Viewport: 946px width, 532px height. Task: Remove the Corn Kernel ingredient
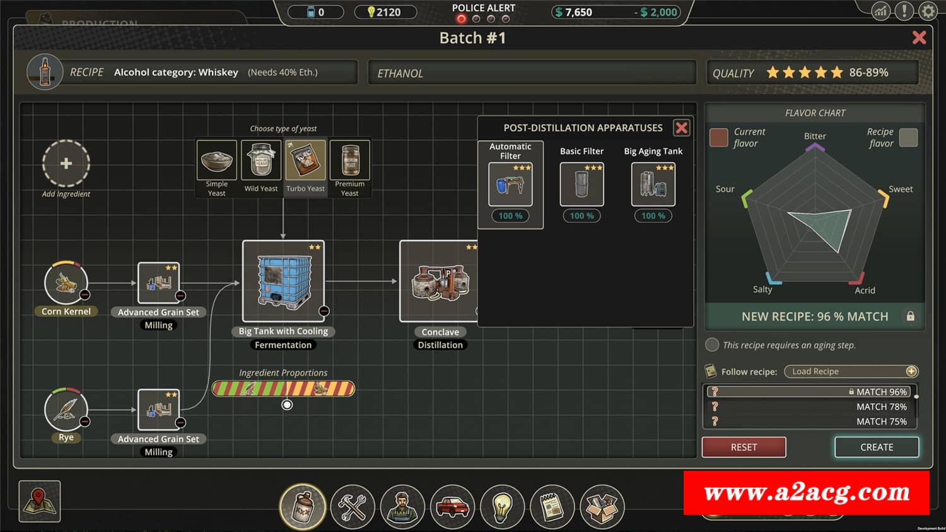(85, 295)
